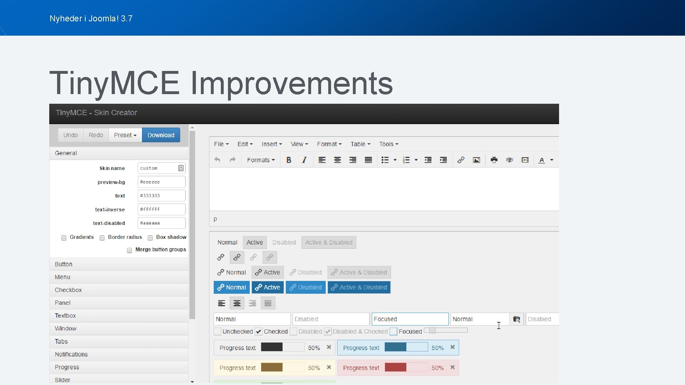Open the Formats dropdown
Viewport: 685px width, 385px height.
(x=261, y=160)
